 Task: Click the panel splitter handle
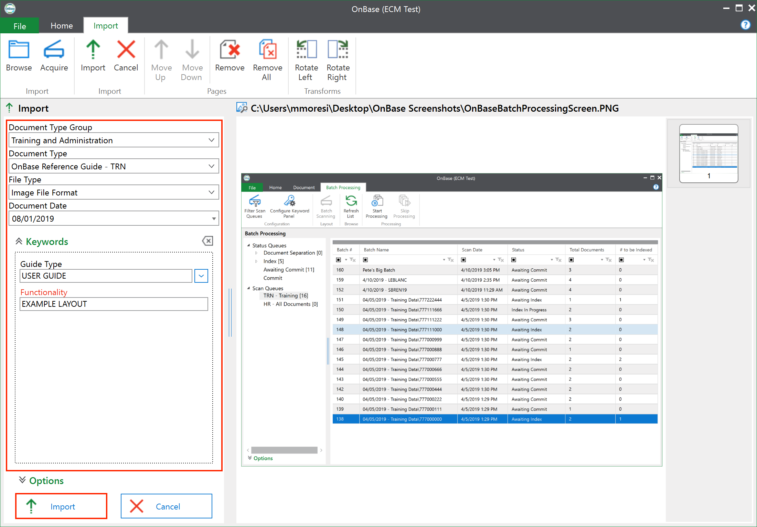(230, 312)
